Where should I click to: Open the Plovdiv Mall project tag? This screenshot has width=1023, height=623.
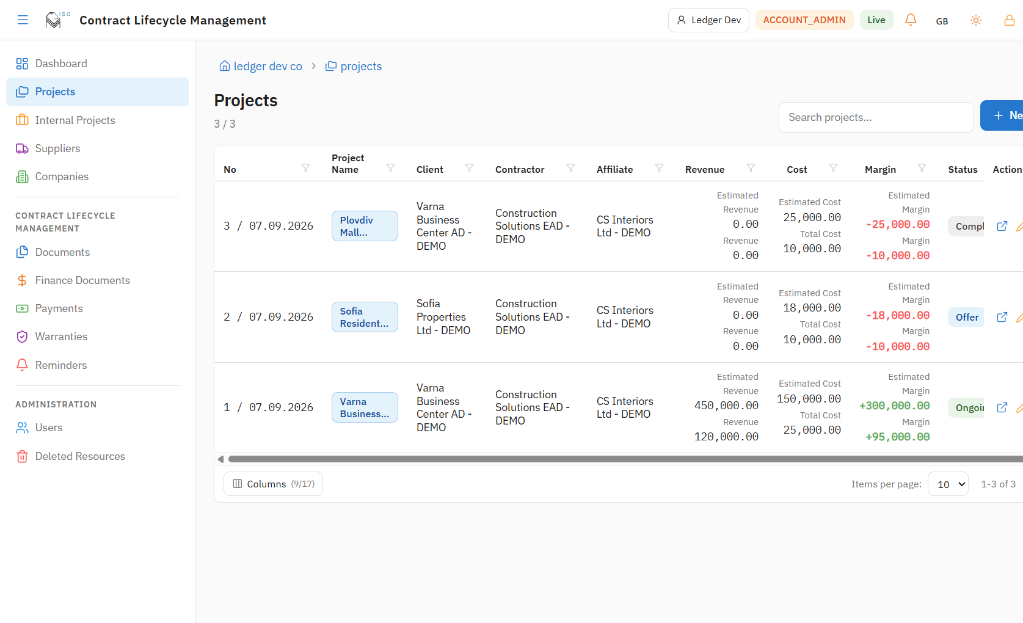click(x=365, y=226)
